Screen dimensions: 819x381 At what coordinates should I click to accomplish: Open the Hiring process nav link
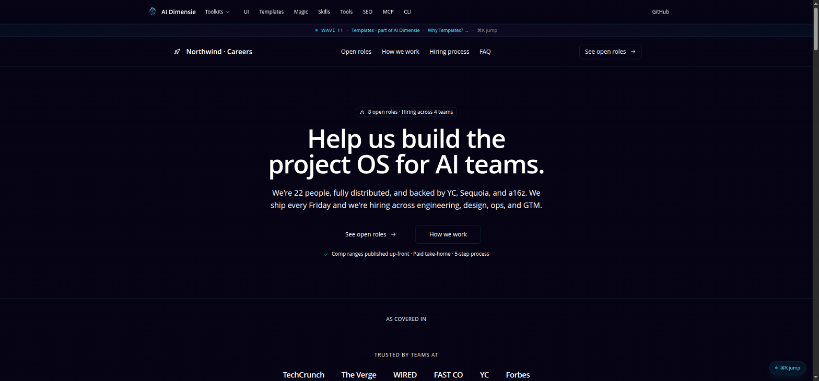coord(449,52)
